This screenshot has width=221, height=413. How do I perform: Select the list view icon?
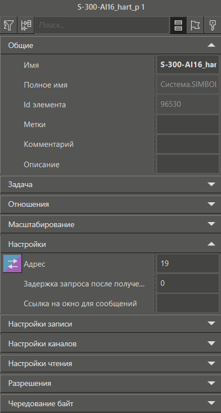coord(179,25)
